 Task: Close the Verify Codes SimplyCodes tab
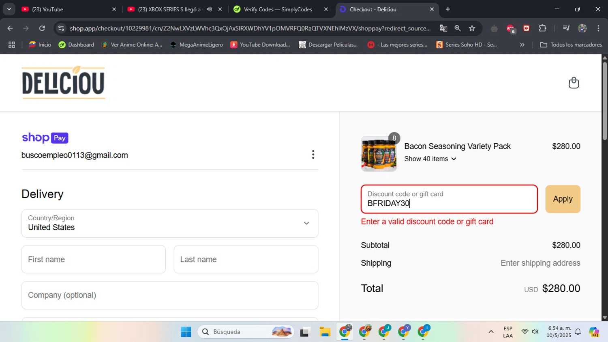pyautogui.click(x=326, y=9)
